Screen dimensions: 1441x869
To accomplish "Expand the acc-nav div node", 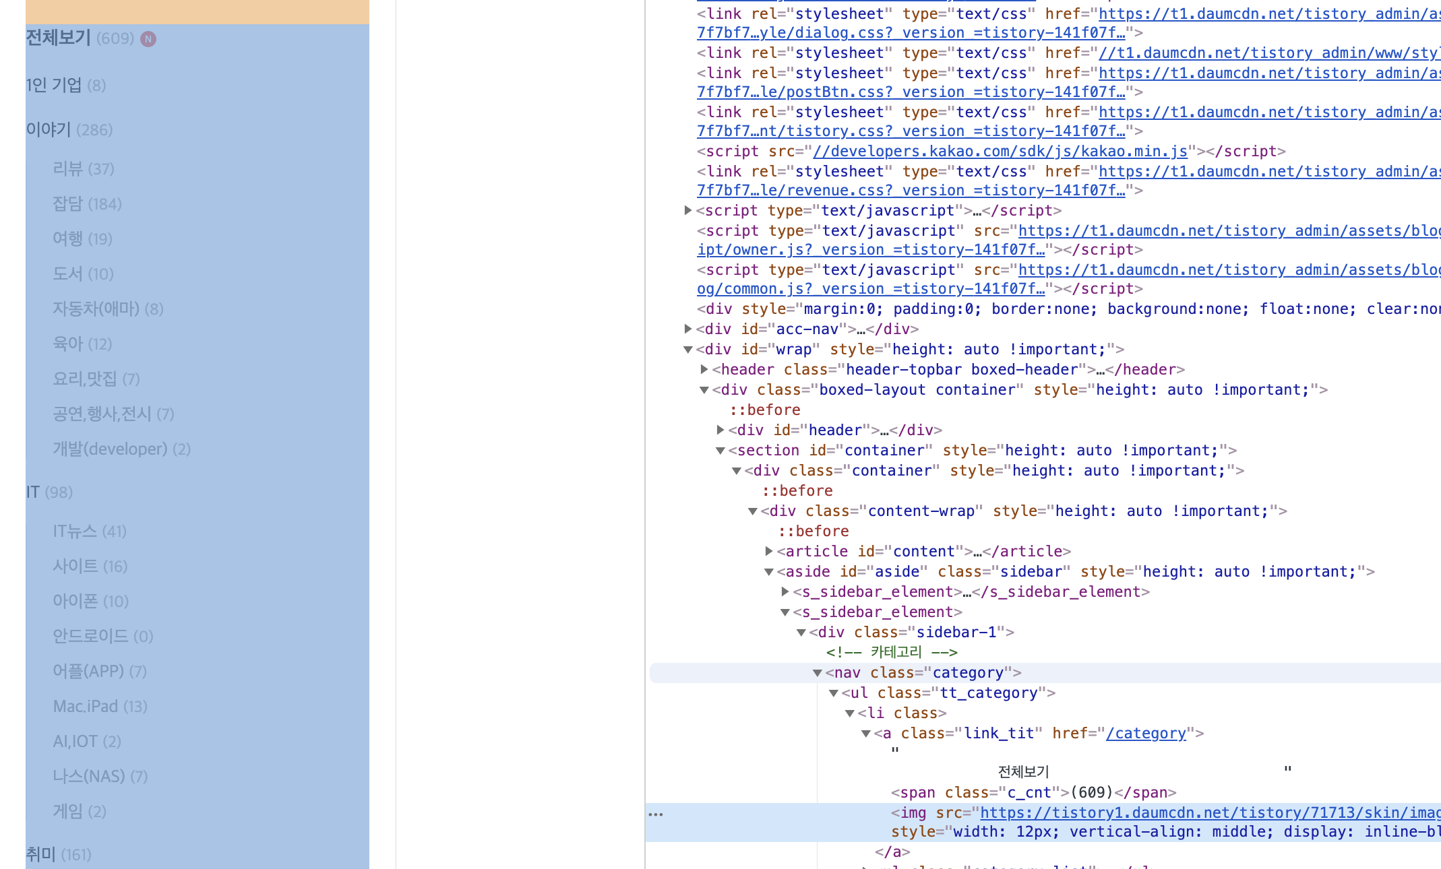I will click(x=687, y=329).
